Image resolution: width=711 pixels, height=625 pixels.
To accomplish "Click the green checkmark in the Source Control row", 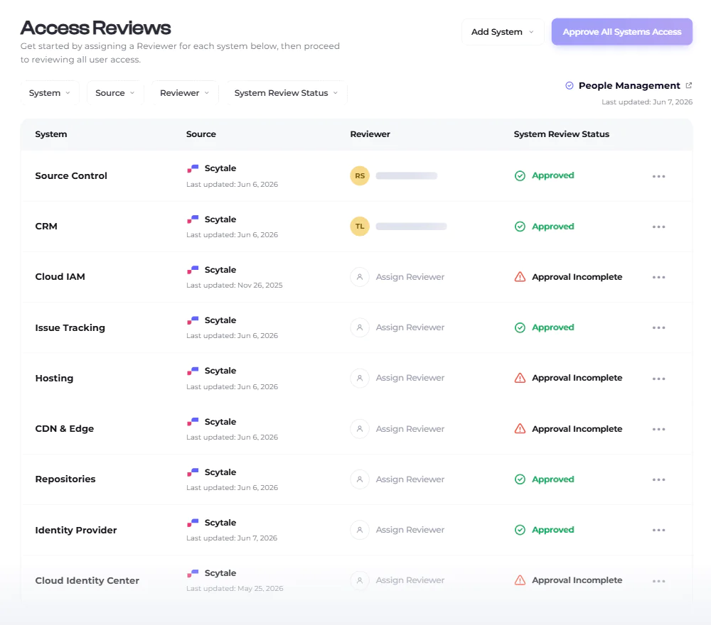I will coord(520,175).
